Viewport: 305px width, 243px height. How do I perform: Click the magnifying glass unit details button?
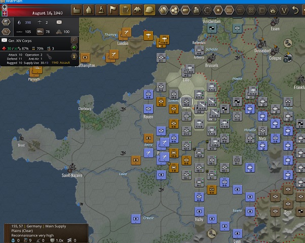(x=74, y=40)
